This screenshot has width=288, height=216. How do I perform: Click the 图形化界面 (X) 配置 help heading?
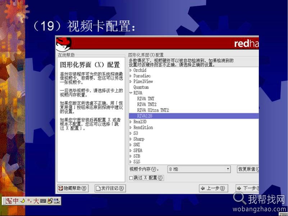point(90,65)
